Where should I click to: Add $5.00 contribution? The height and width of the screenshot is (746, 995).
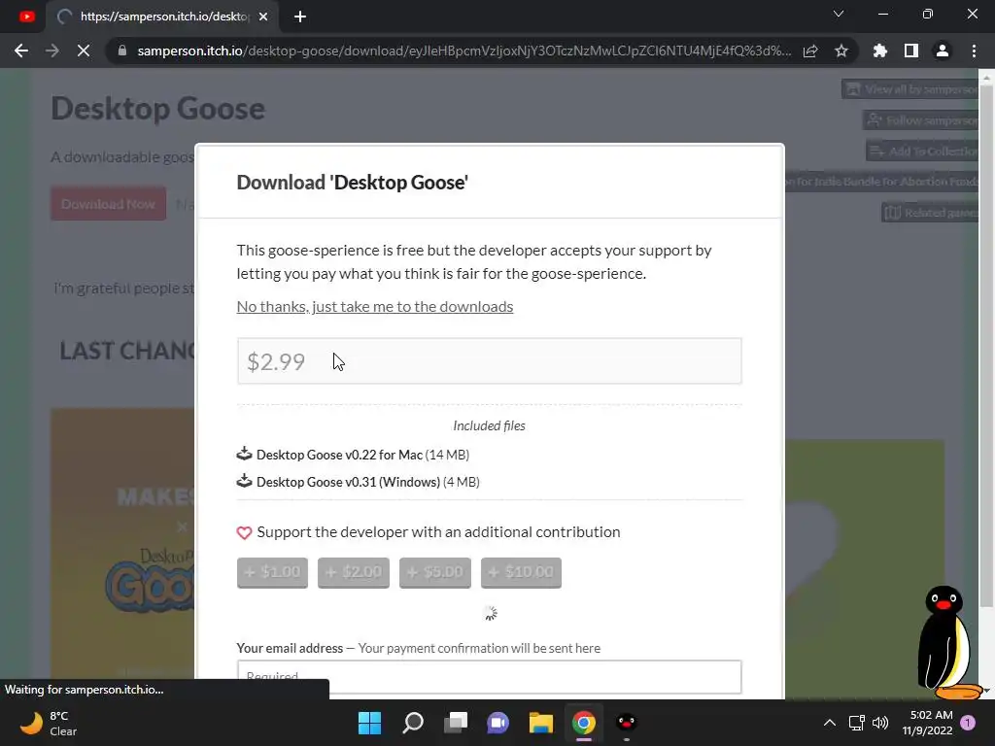click(x=435, y=573)
